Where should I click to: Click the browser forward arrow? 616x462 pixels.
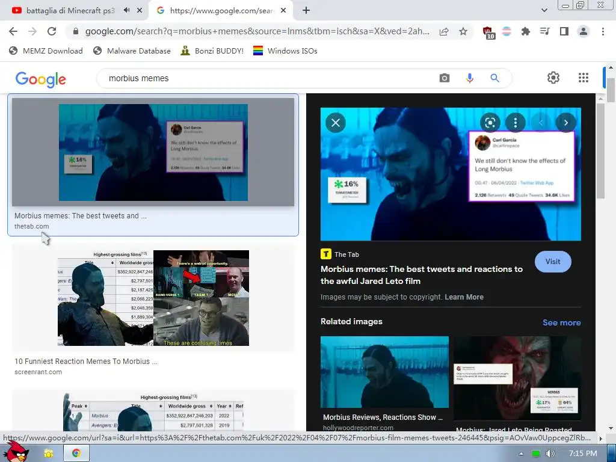[x=32, y=31]
